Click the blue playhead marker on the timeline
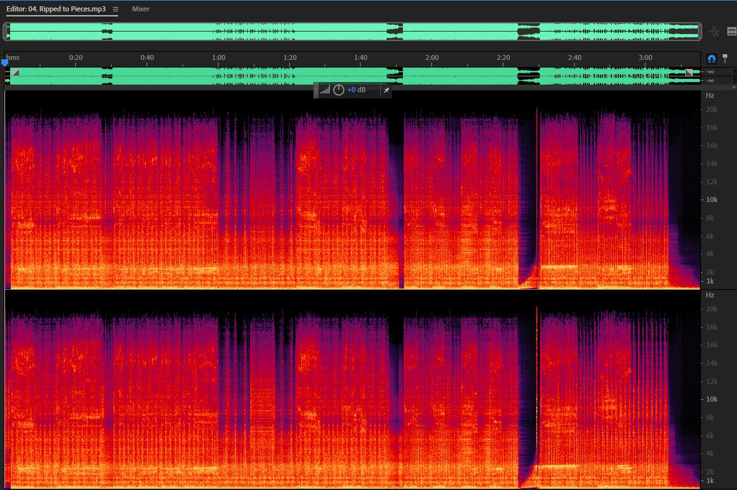Viewport: 737px width, 490px height. tap(4, 63)
